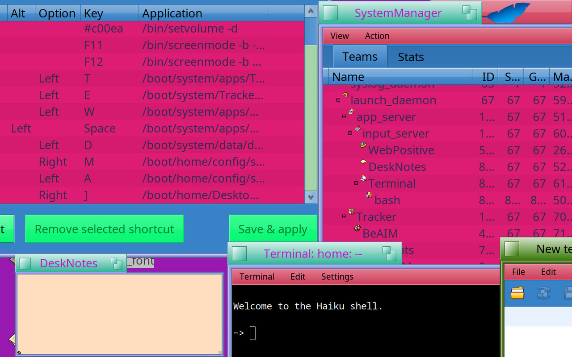This screenshot has width=572, height=357.
Task: Select the Teams tab
Action: (x=360, y=57)
